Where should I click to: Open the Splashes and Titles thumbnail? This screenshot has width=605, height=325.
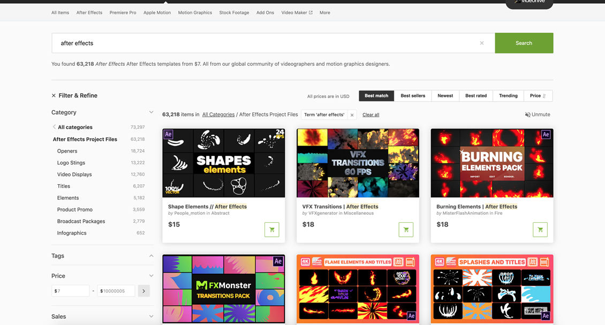492,289
